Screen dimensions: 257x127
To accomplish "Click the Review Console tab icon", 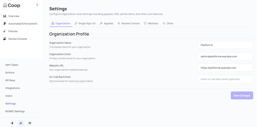I will 119,23.
